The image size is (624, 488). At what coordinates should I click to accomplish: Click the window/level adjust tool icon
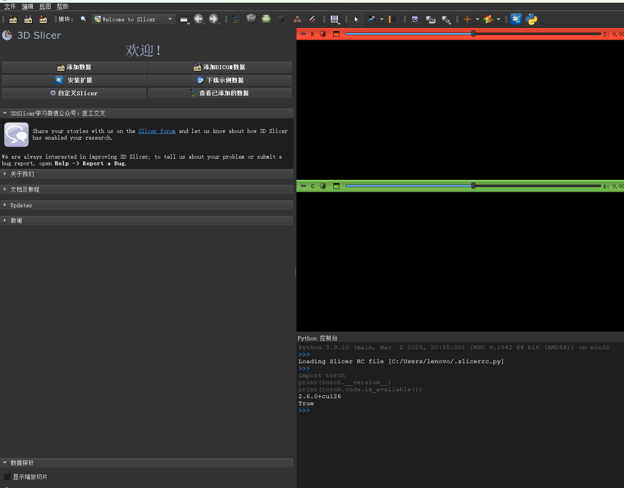pyautogui.click(x=372, y=19)
